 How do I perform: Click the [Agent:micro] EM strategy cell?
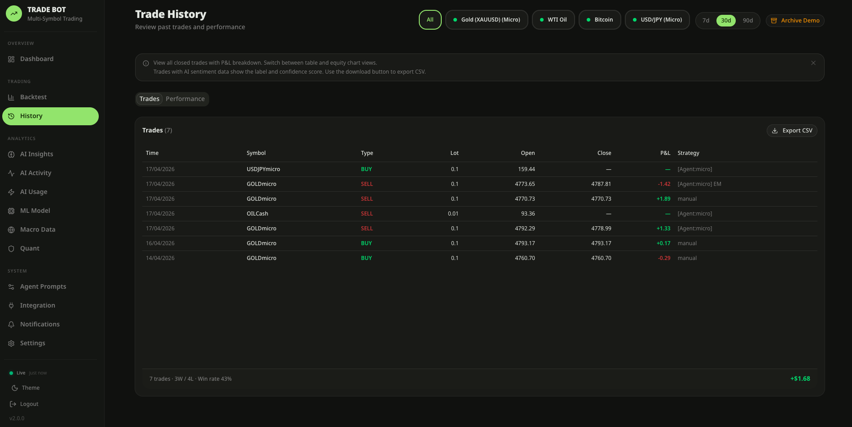point(699,184)
